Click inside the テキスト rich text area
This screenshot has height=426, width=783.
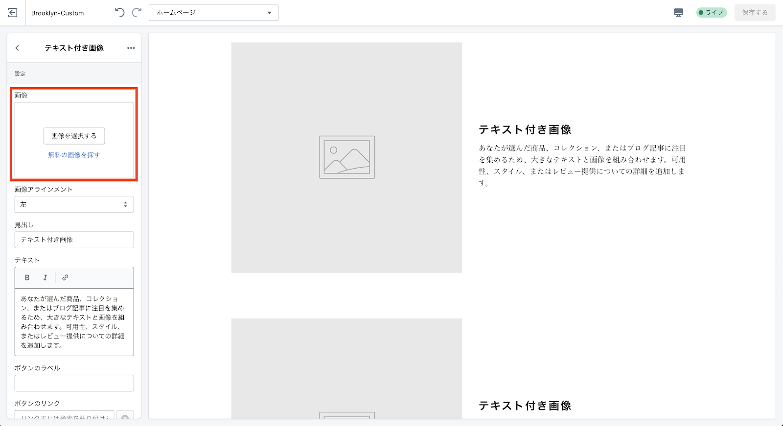74,321
